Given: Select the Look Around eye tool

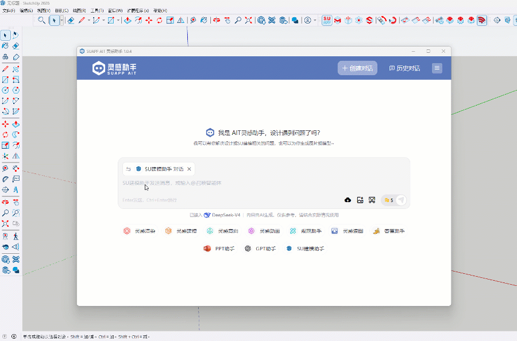Looking at the screenshot, I should (x=5, y=247).
